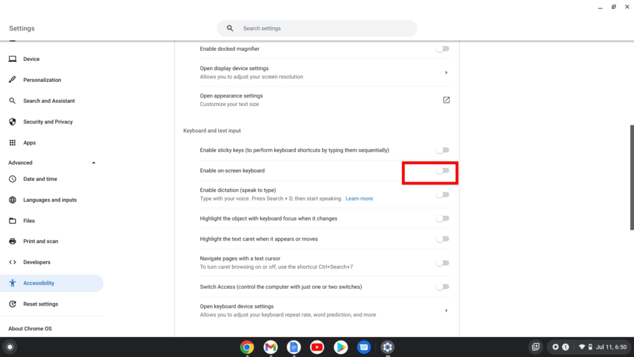Open the launcher circle button
This screenshot has height=357, width=634.
[x=9, y=347]
